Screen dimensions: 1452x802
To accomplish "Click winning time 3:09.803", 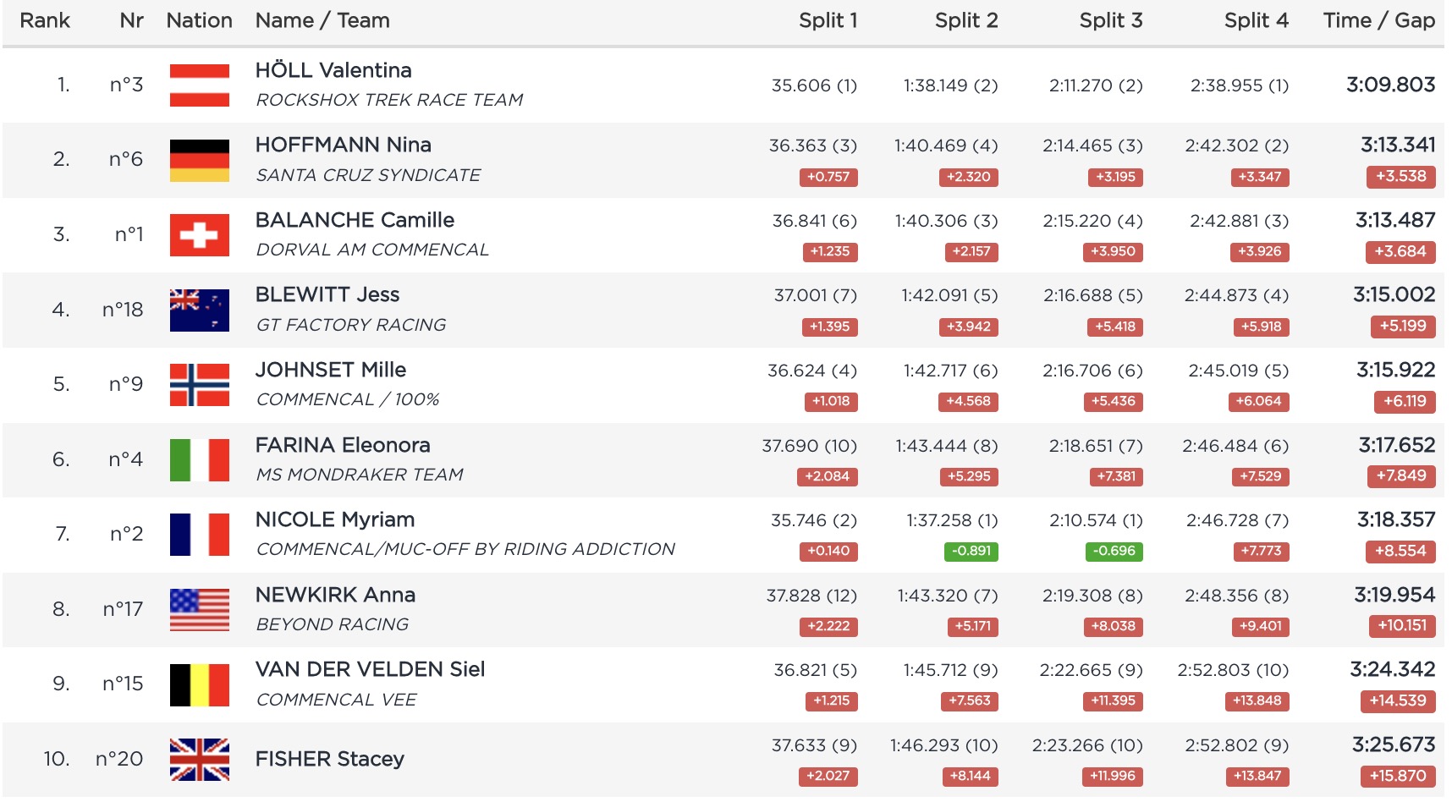I will coord(1390,85).
